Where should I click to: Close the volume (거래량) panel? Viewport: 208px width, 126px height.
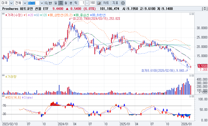point(193,76)
